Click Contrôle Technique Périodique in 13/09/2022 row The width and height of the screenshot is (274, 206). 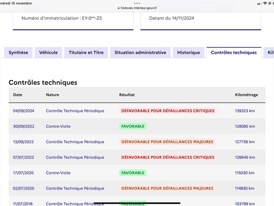coord(75,142)
